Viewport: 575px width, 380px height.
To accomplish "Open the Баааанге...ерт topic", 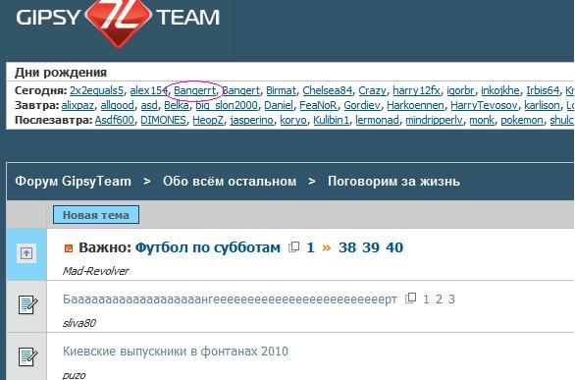I will coord(230,299).
